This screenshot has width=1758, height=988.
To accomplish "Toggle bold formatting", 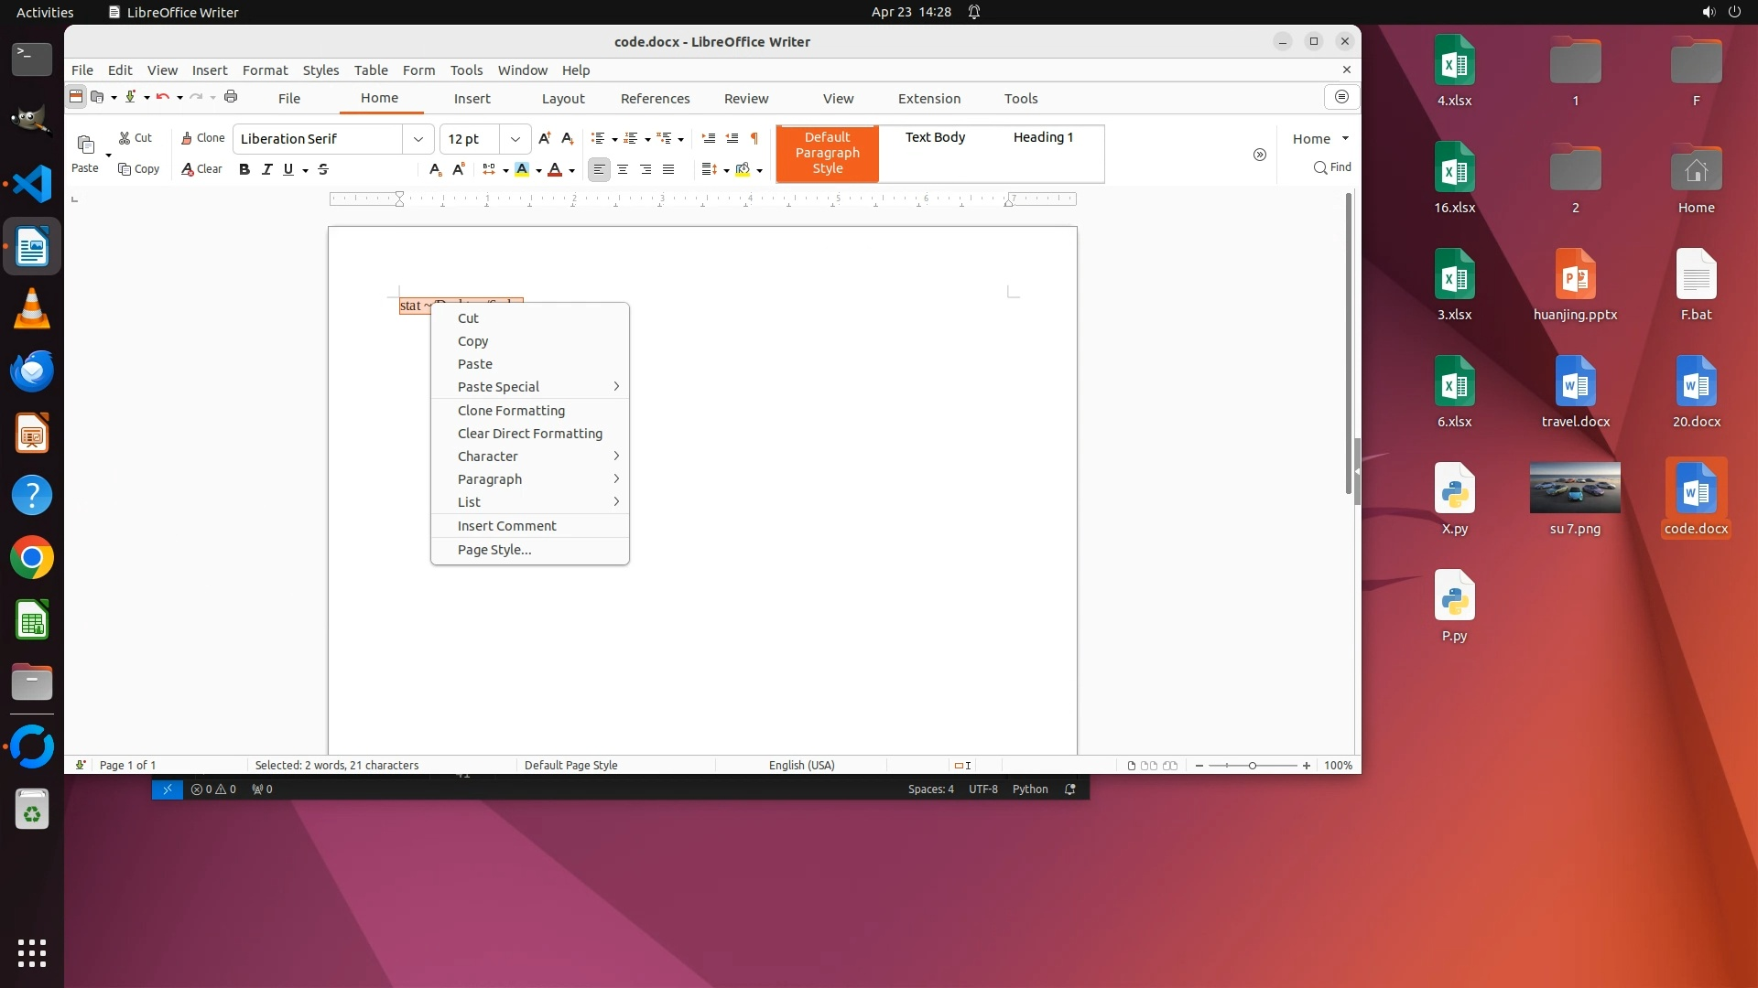I will [x=244, y=169].
